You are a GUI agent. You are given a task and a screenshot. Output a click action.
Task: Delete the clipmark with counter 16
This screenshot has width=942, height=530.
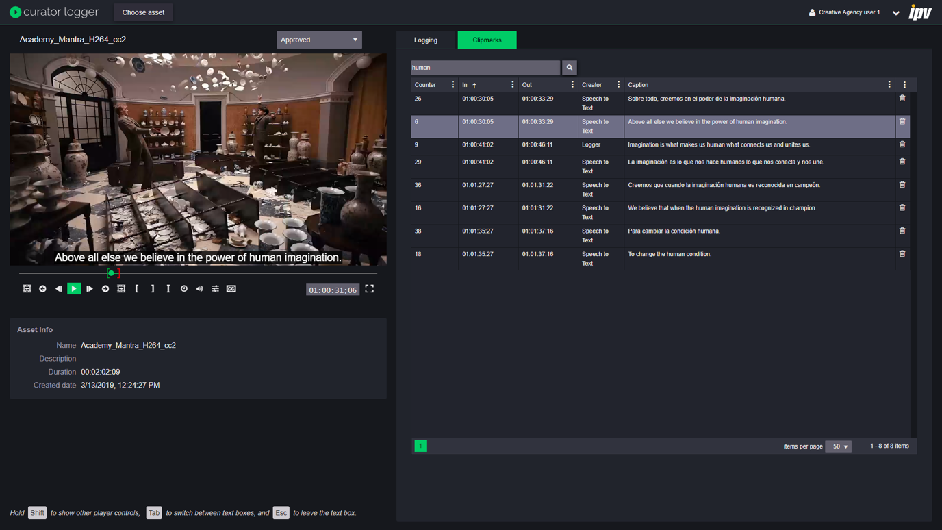coord(902,207)
